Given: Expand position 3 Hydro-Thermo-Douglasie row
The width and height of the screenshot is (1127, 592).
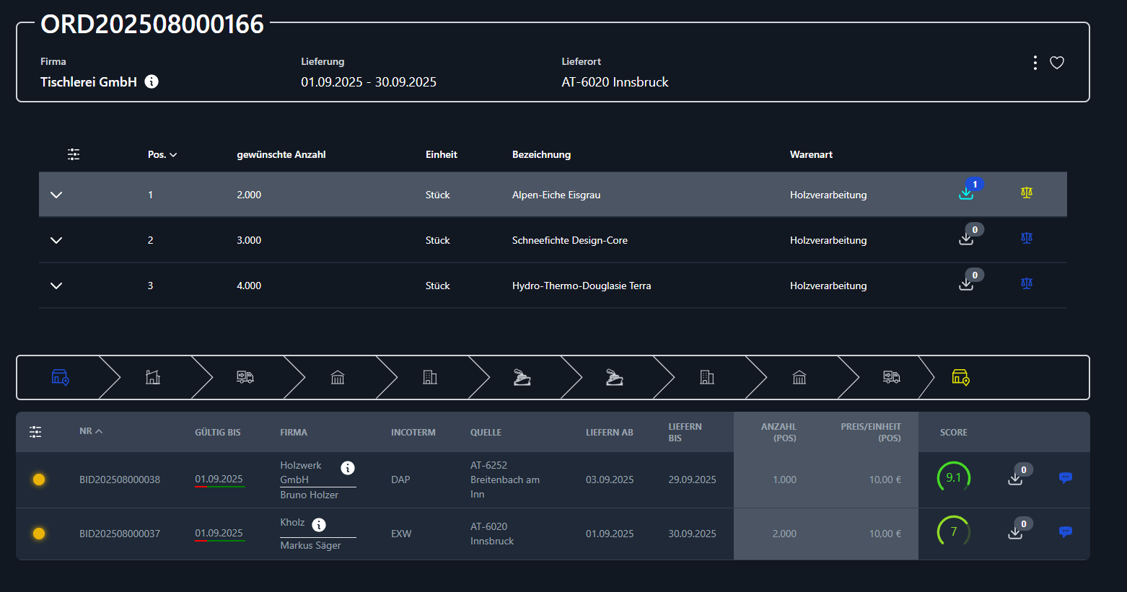Looking at the screenshot, I should coord(56,286).
